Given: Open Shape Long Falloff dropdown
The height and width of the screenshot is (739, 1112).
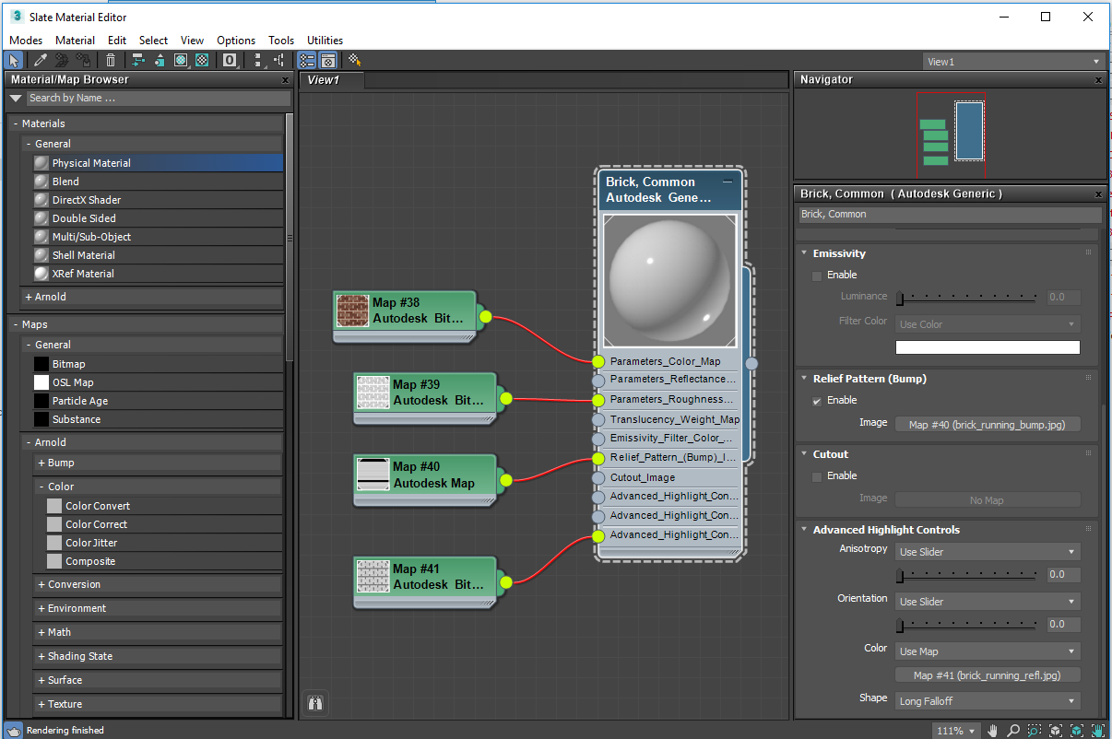Looking at the screenshot, I should tap(988, 701).
